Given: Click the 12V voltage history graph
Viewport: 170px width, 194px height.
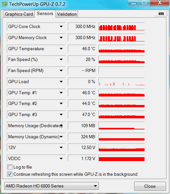Looking at the screenshot, I should (x=122, y=147).
